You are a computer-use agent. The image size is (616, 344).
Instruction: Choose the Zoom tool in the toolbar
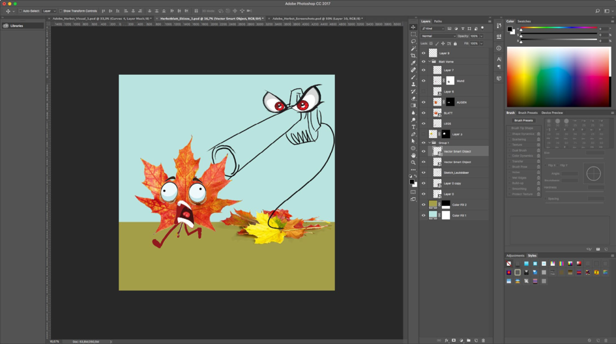[413, 162]
